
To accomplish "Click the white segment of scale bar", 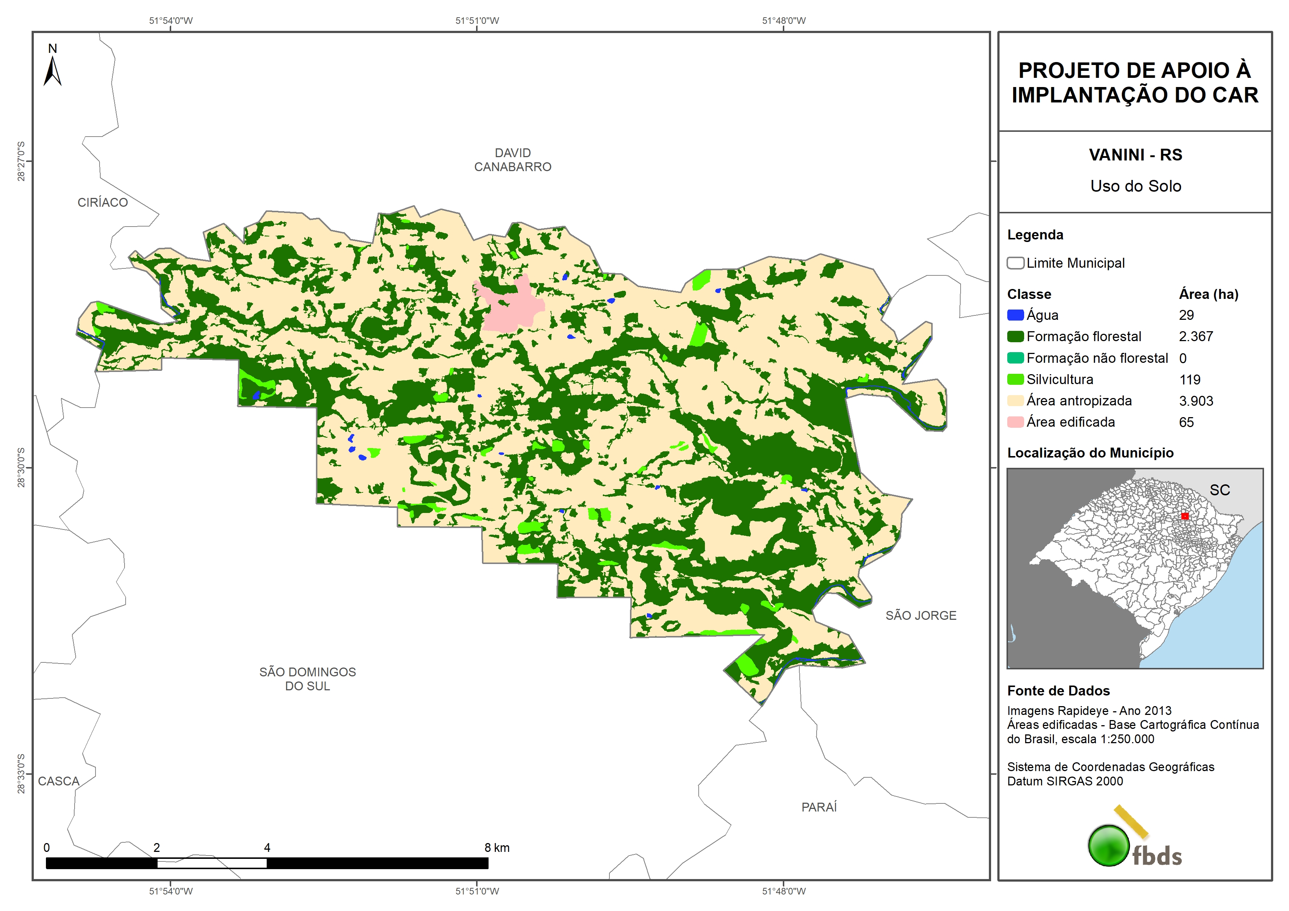I will pyautogui.click(x=212, y=863).
